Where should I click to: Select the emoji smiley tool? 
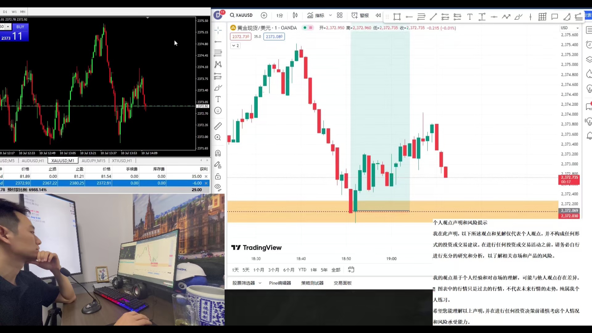[218, 111]
